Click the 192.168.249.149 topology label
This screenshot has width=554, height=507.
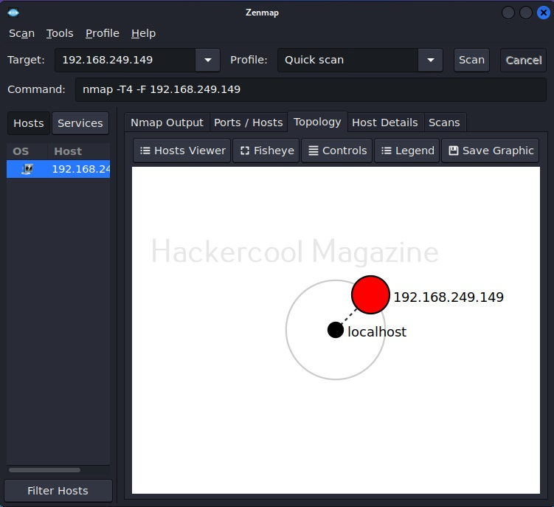[449, 297]
